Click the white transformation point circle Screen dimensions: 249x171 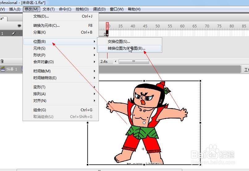pos(144,123)
